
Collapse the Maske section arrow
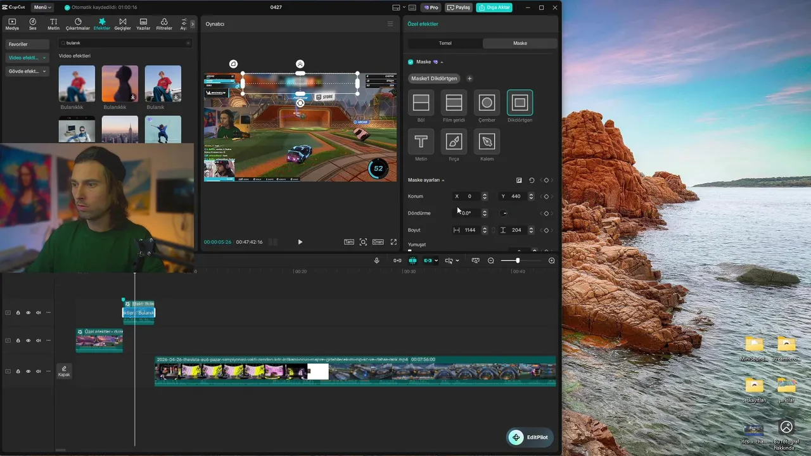click(442, 62)
